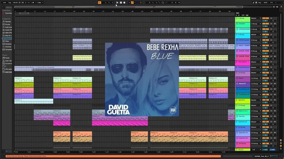Fold the 1 Group track
284x159 pixels.
[237, 18]
